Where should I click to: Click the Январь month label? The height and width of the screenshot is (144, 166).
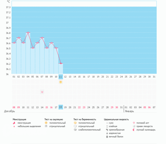tap(129, 111)
